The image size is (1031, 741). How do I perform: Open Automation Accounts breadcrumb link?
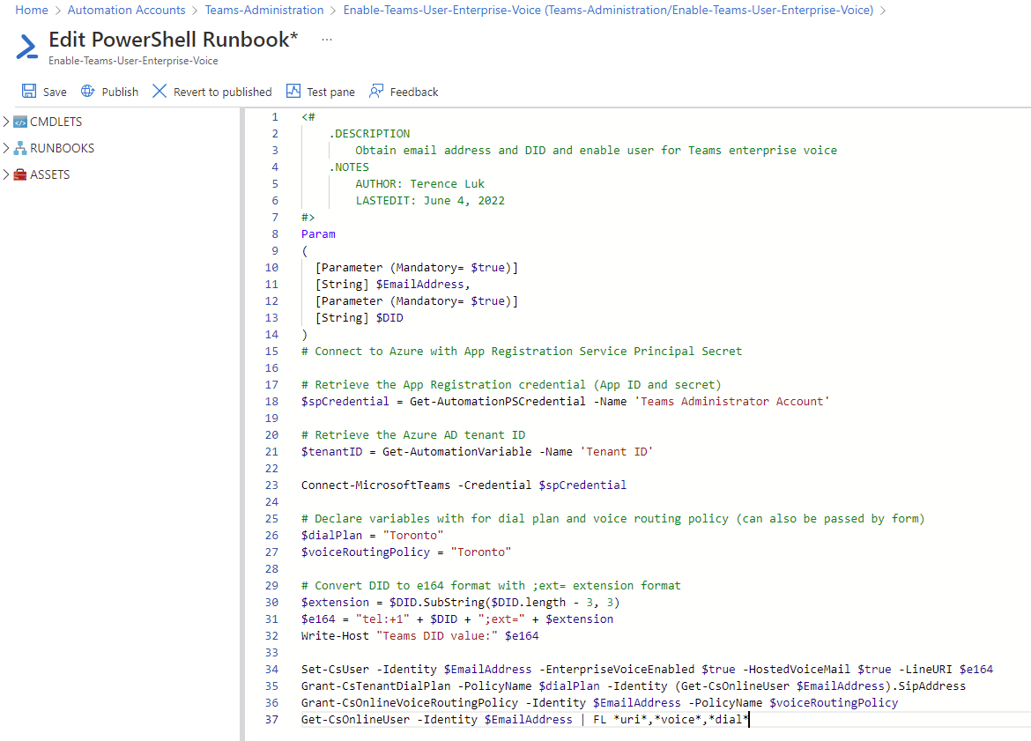126,11
